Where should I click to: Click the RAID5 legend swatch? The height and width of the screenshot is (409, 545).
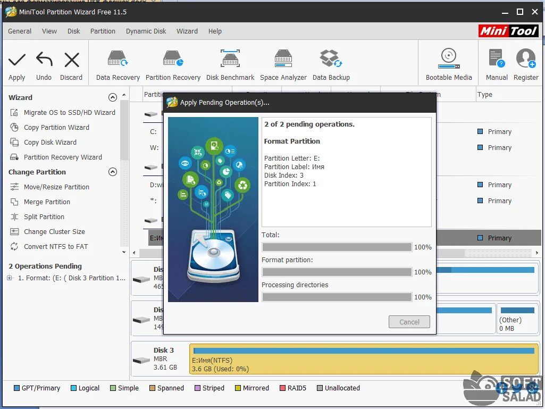coord(282,388)
